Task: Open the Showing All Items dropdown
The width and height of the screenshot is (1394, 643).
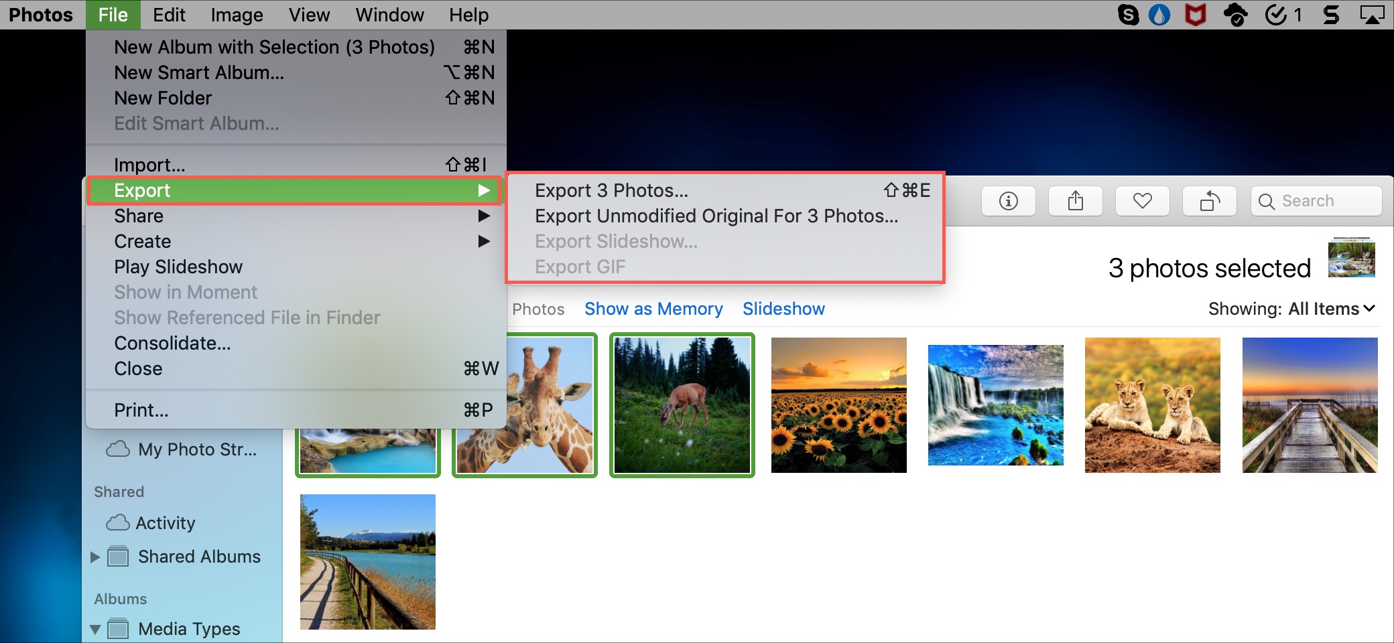Action: [1291, 309]
